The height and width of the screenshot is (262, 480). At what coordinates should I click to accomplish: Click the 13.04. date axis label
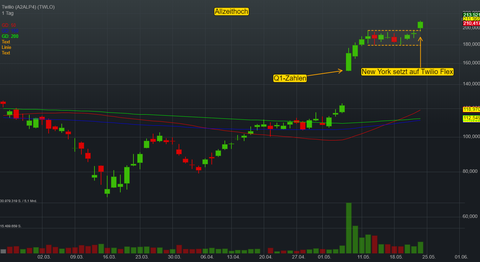(233, 257)
